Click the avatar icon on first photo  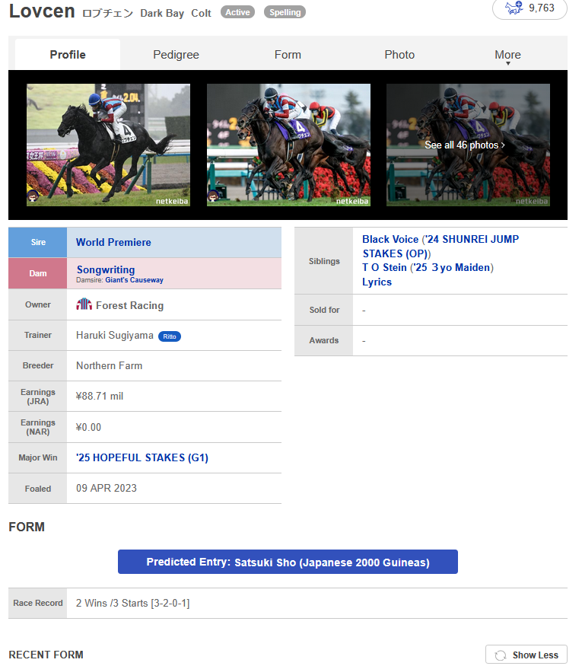pos(33,196)
